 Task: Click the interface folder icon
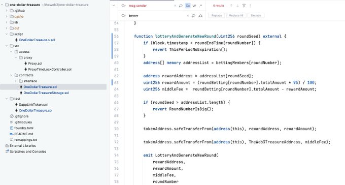21,81
